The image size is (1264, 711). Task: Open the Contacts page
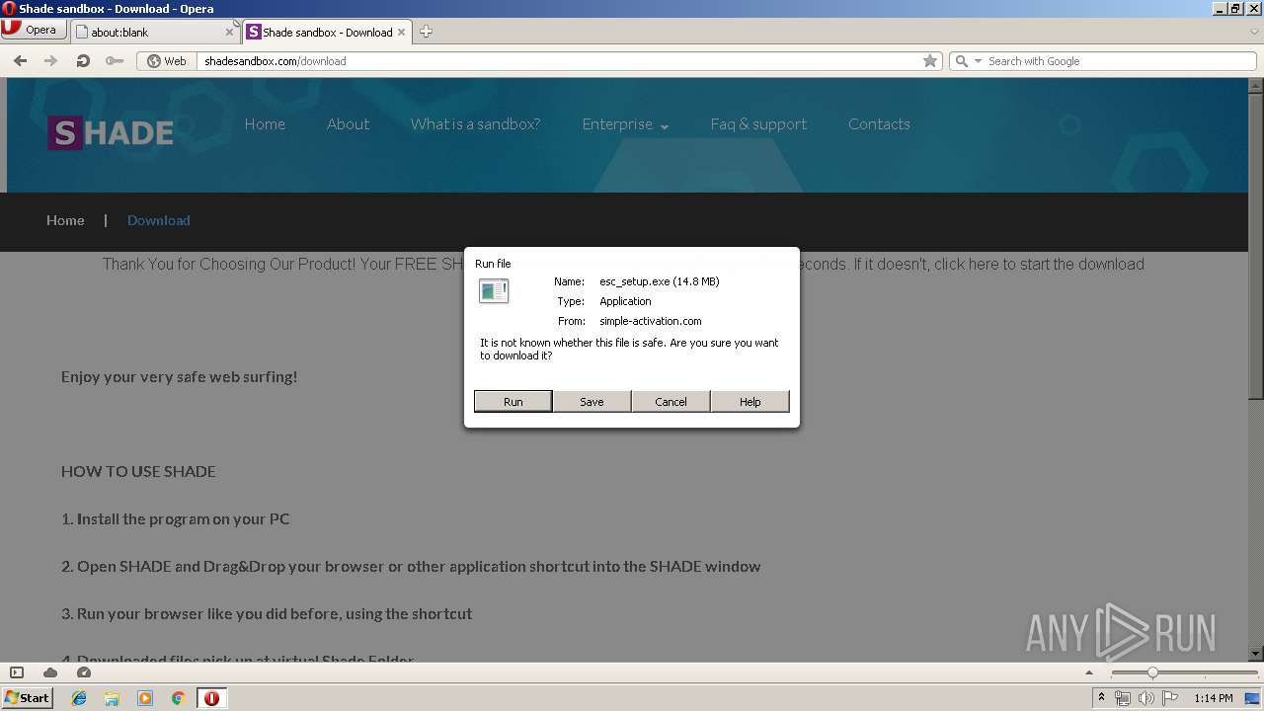[879, 123]
